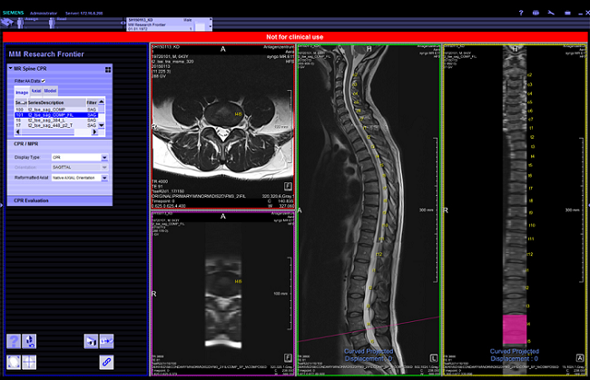Collapse the MR Spine CPR section

[x=10, y=69]
